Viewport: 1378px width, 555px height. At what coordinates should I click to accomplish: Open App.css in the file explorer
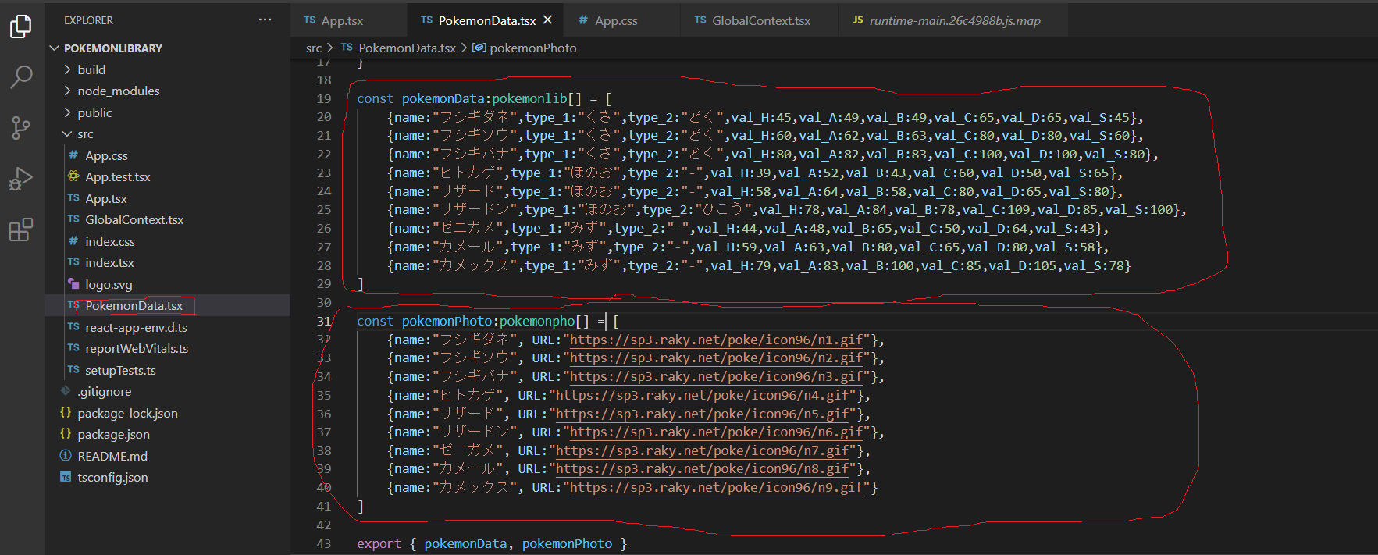tap(167, 155)
